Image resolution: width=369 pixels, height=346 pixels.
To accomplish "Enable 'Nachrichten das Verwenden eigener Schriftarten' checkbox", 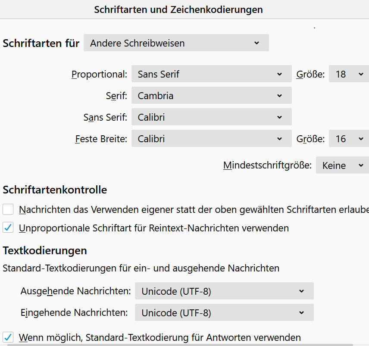I will (8, 210).
